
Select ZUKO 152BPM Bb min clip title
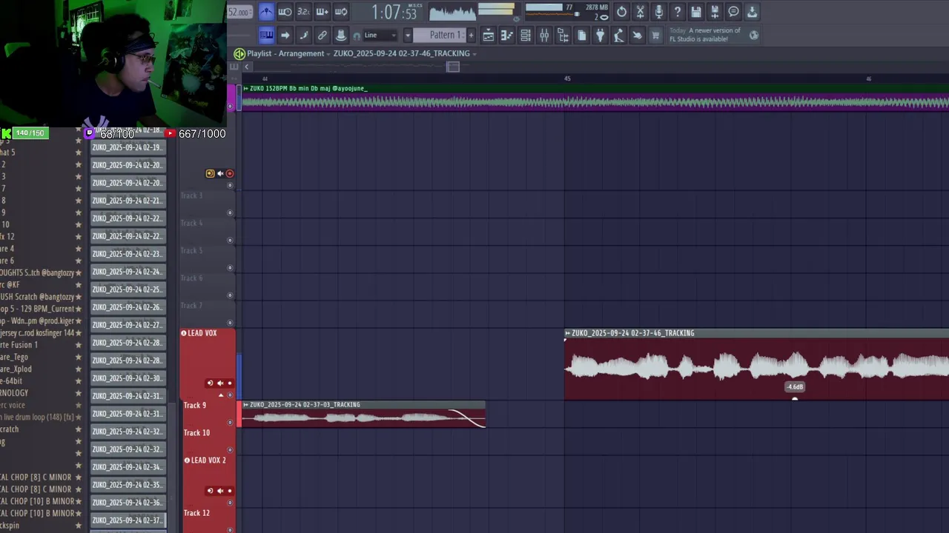308,88
